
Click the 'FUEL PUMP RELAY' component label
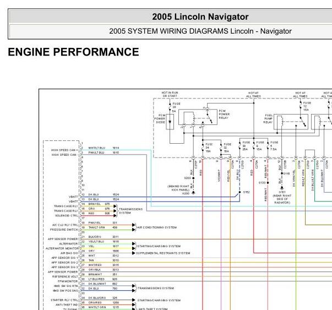[x=268, y=119]
